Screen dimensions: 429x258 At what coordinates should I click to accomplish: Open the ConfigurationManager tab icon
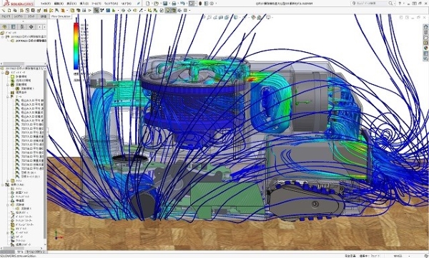22,27
